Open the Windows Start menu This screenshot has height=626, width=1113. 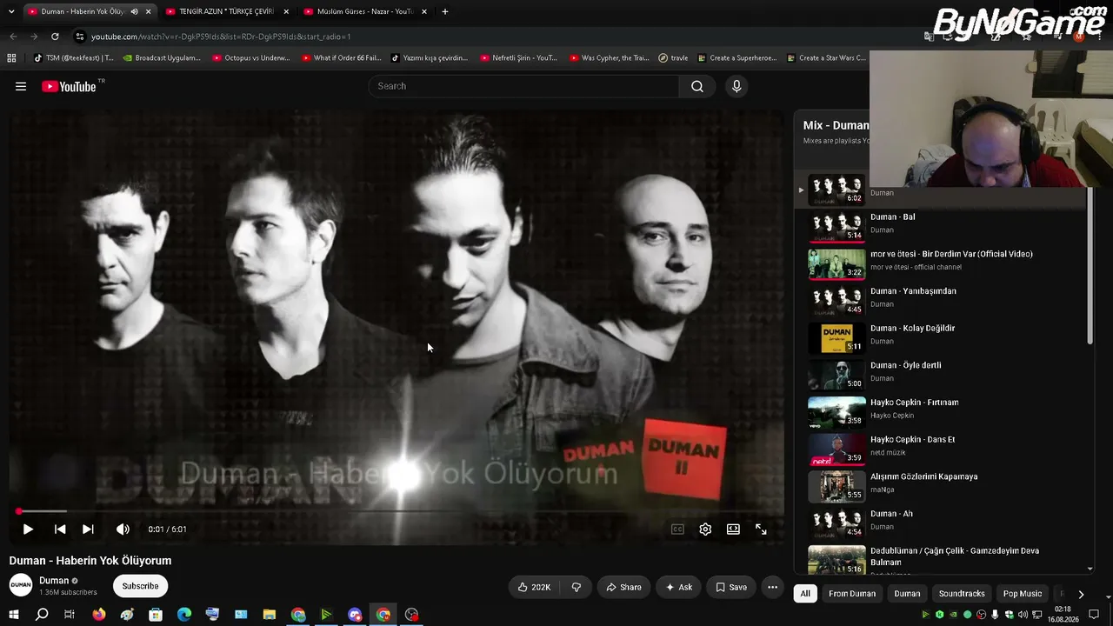[13, 615]
